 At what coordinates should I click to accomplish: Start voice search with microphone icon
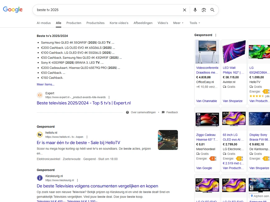[x=195, y=10]
